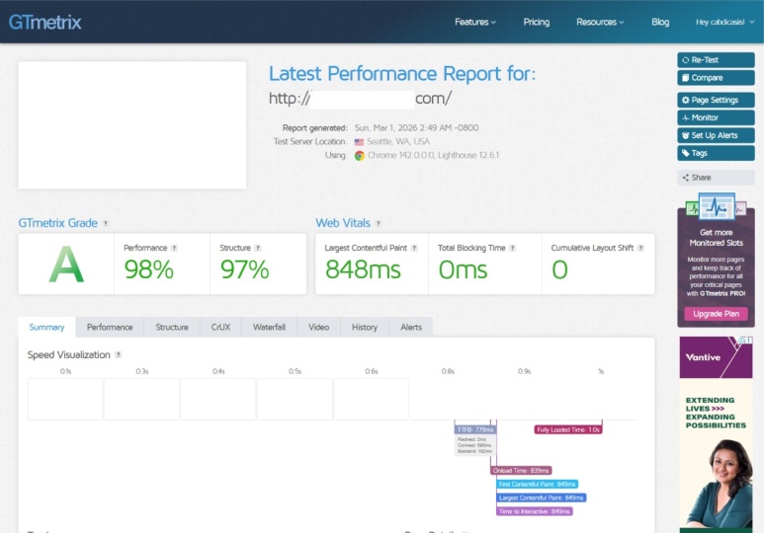Open help for Total Blocking Time
The height and width of the screenshot is (533, 764).
(513, 248)
